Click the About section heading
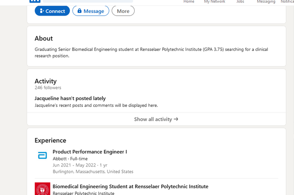The image size is (294, 195). tap(44, 39)
